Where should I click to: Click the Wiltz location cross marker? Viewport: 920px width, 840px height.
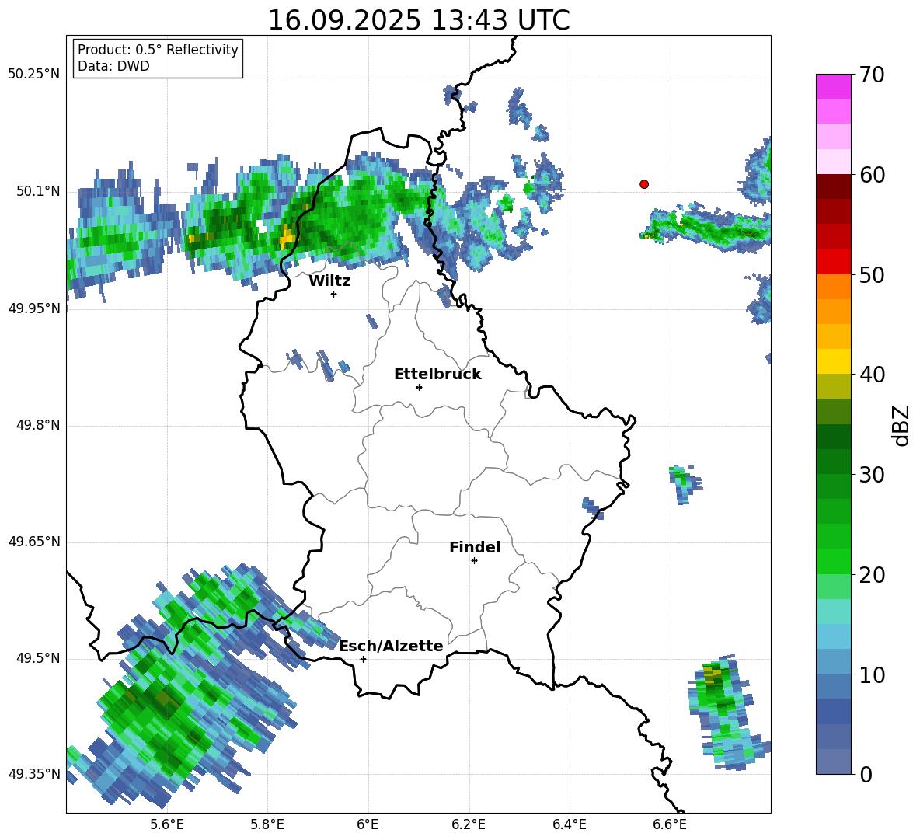point(334,294)
